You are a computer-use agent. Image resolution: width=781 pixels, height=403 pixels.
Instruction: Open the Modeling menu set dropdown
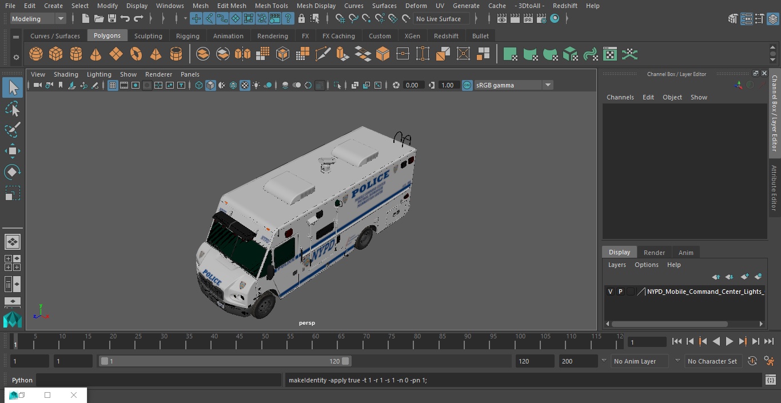tap(38, 19)
